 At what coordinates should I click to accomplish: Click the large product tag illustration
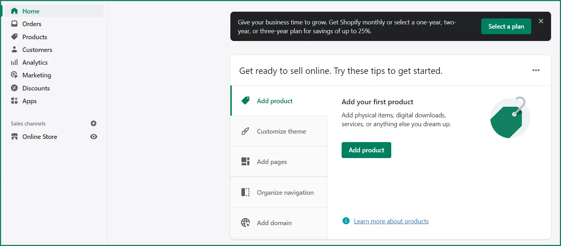coord(510,118)
